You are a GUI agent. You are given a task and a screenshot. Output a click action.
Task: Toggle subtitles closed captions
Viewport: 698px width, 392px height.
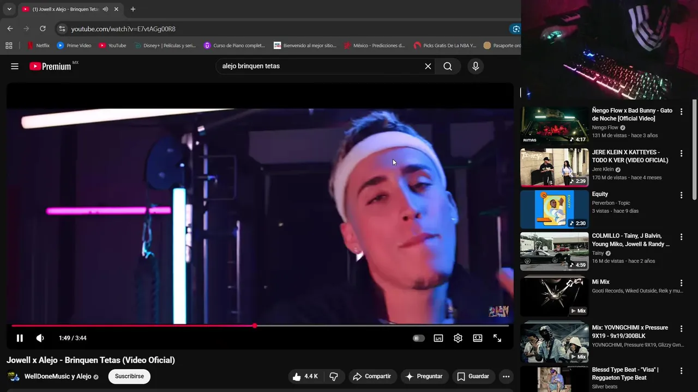click(438, 338)
